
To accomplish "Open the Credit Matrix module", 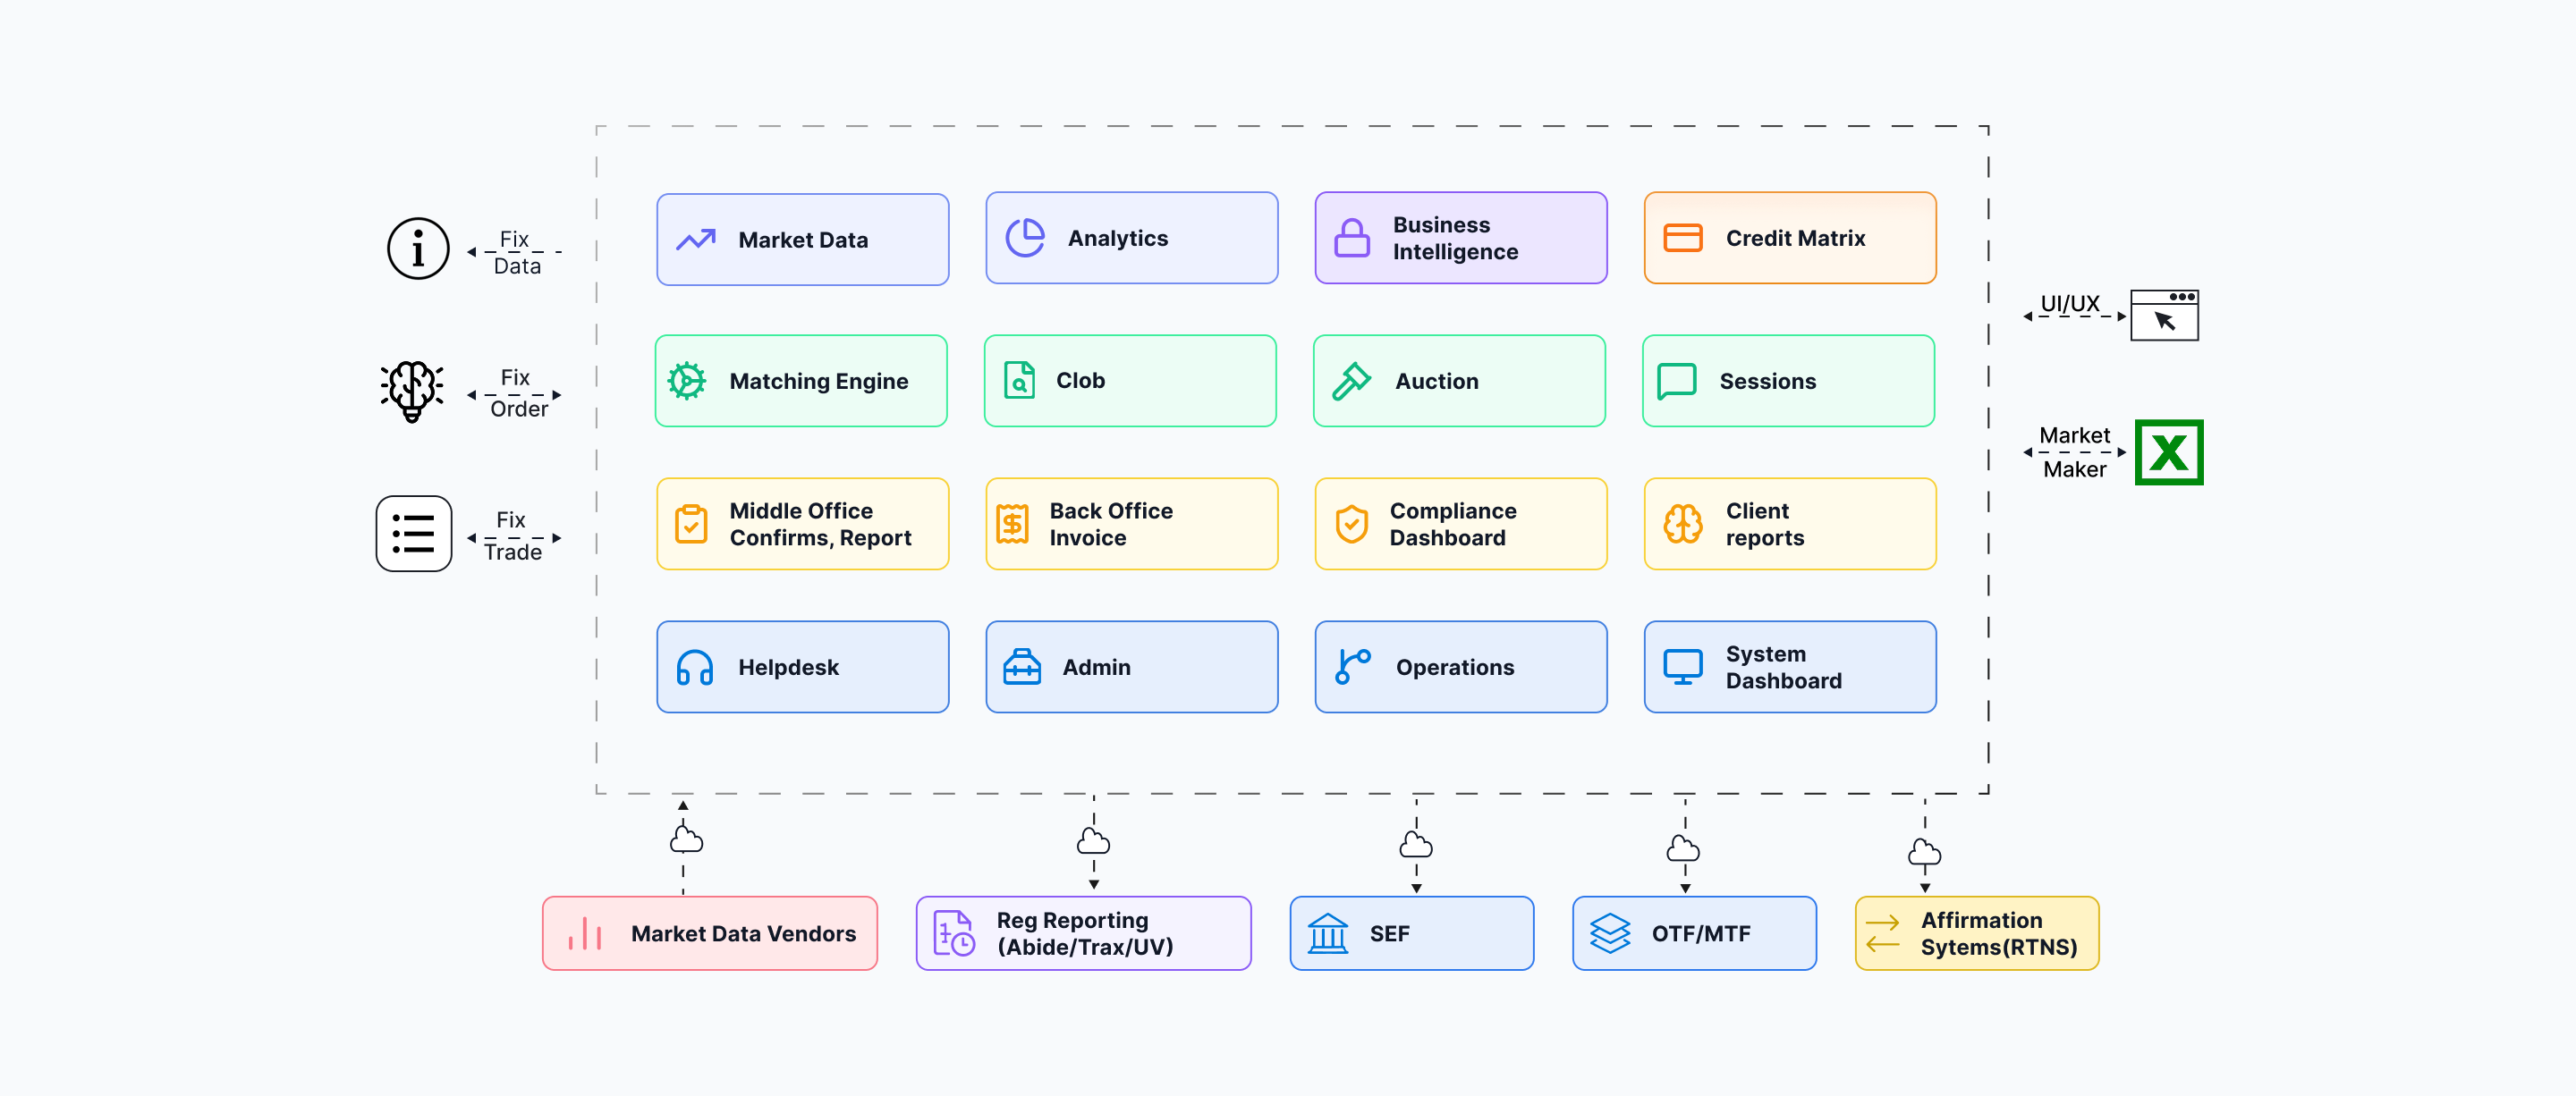I will pos(1790,238).
